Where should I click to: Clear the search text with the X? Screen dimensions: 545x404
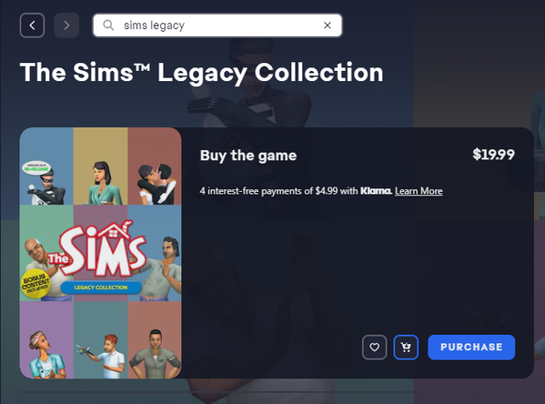(327, 25)
